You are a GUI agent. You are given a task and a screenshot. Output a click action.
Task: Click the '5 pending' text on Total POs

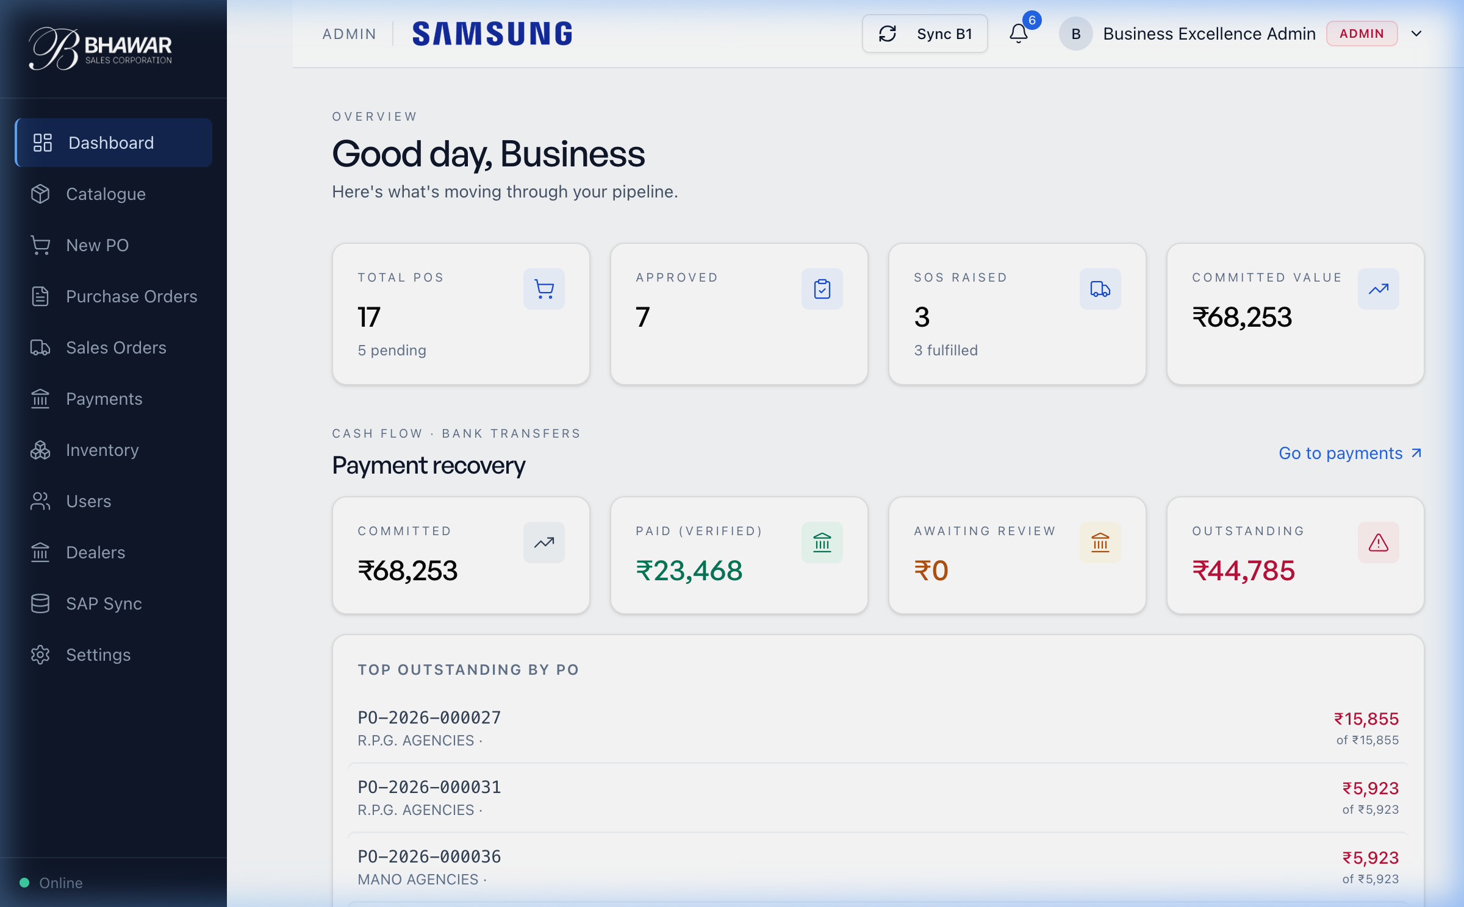pyautogui.click(x=392, y=350)
